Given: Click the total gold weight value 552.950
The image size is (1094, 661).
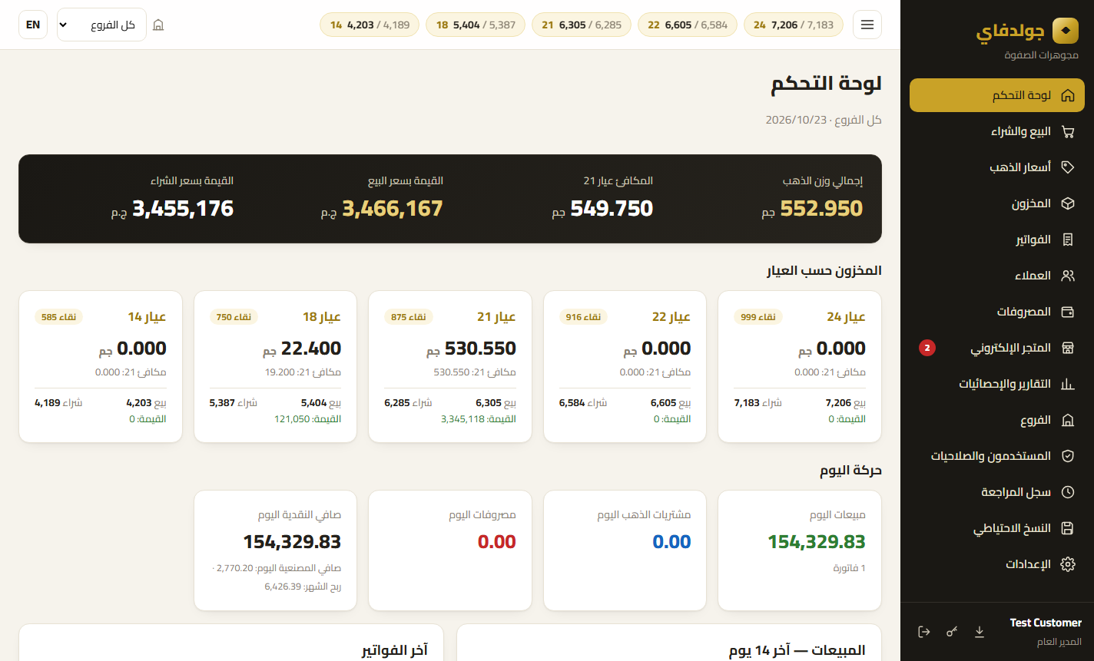Looking at the screenshot, I should point(821,208).
